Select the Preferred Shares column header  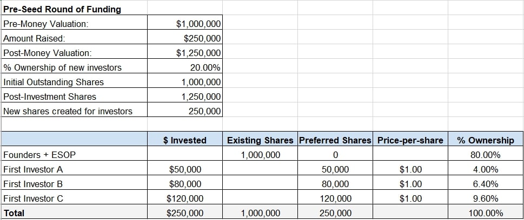(x=335, y=140)
